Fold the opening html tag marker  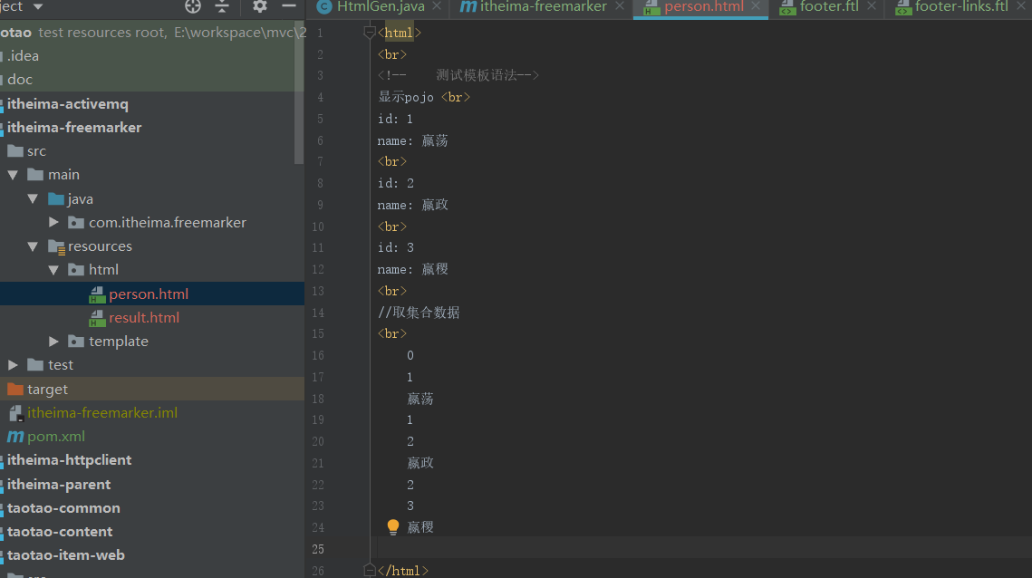click(370, 33)
